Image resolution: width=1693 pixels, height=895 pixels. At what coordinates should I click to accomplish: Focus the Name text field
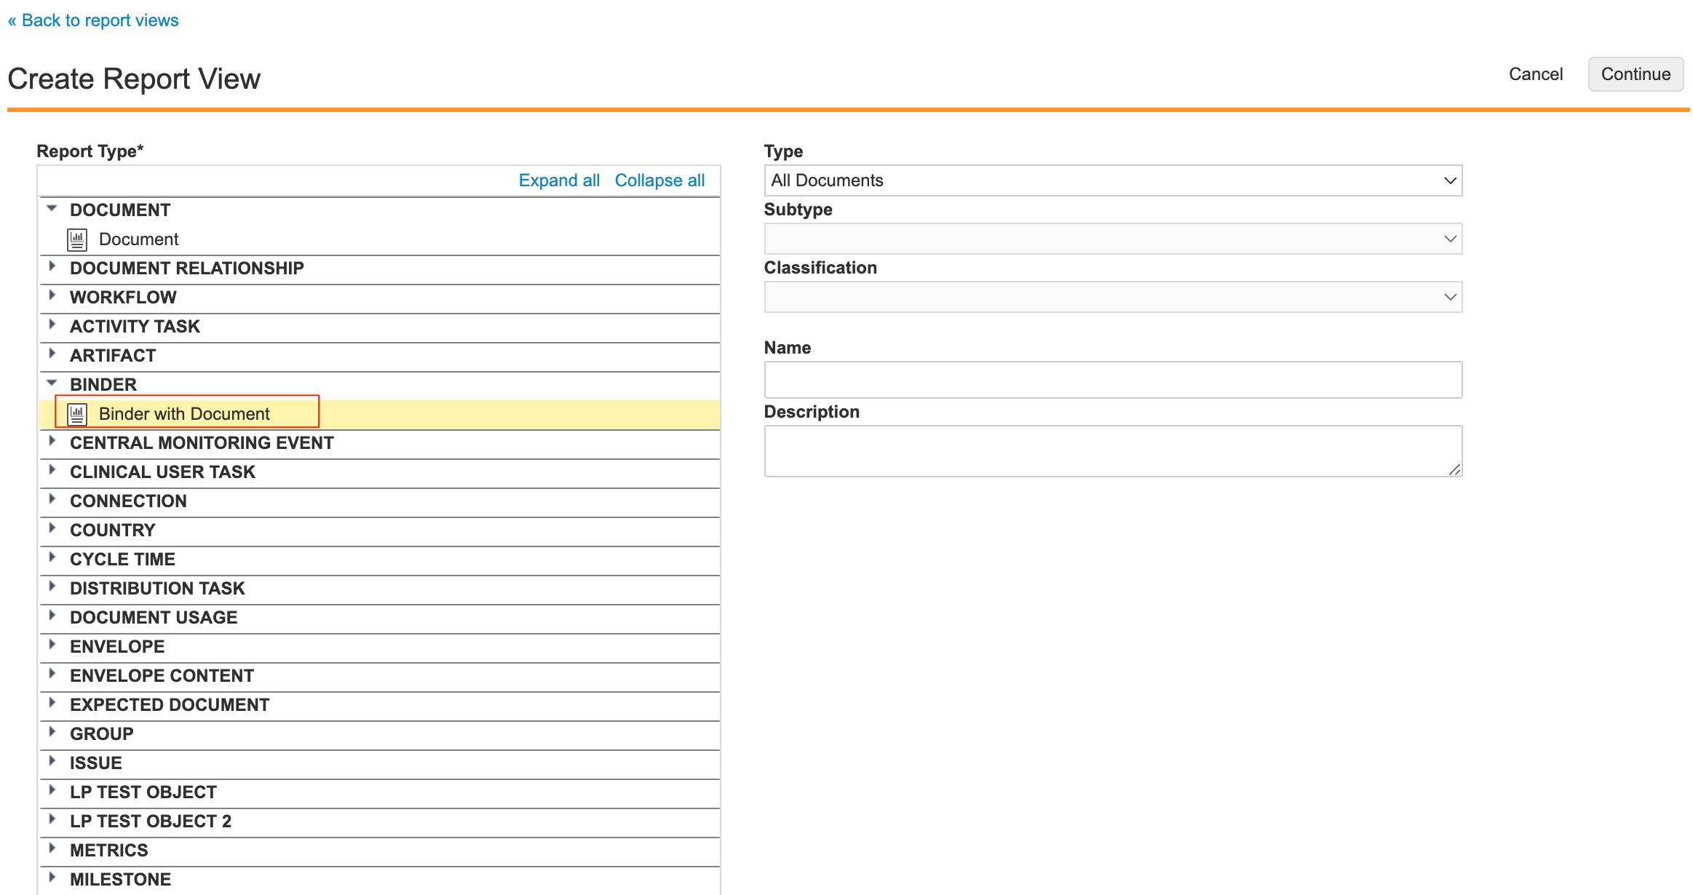tap(1112, 380)
